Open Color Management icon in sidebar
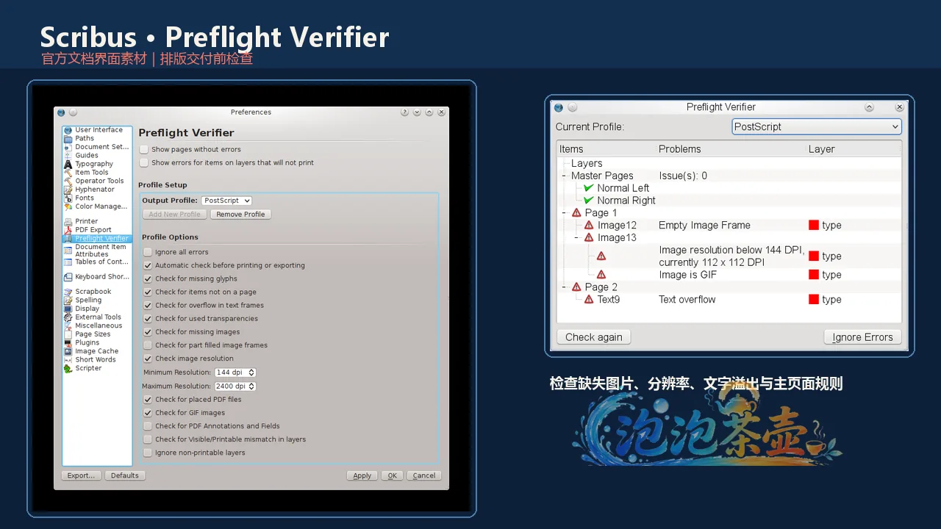This screenshot has height=529, width=941. pyautogui.click(x=68, y=206)
